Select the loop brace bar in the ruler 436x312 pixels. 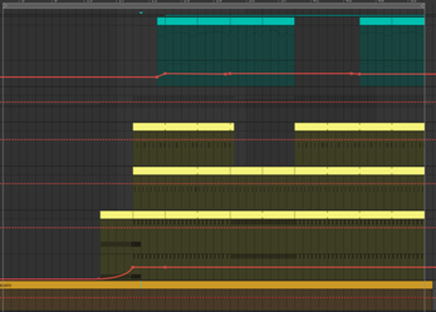coord(213,6)
